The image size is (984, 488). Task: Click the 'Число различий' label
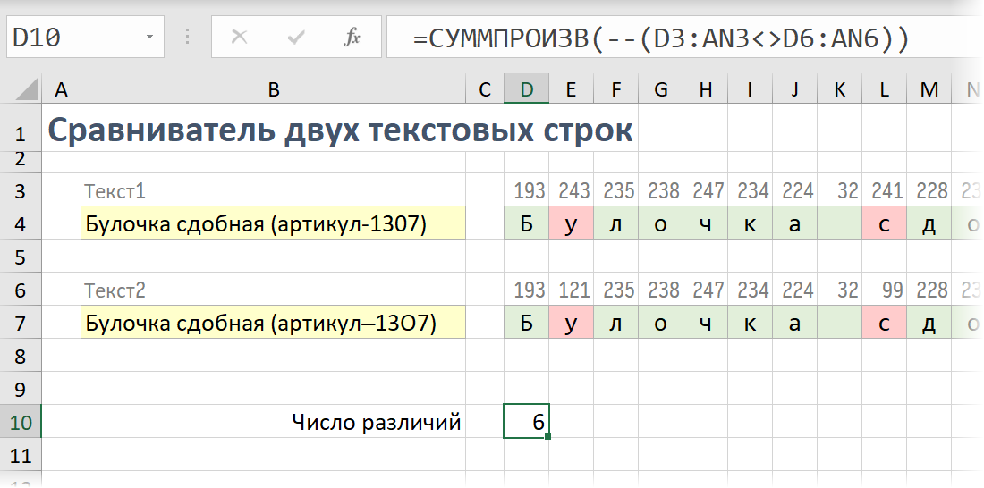click(377, 422)
